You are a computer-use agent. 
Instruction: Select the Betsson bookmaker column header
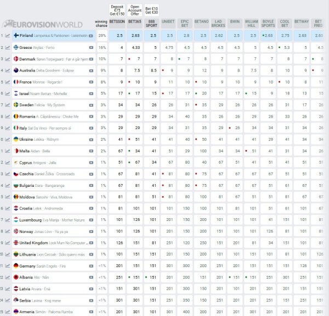(117, 24)
